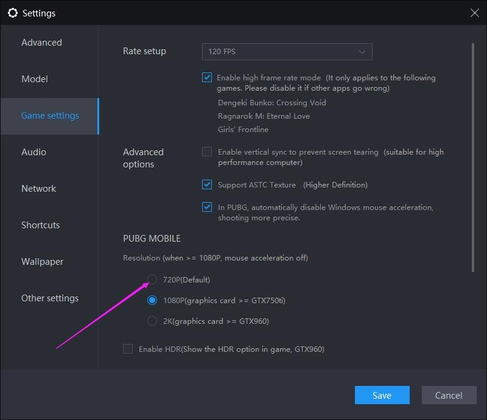This screenshot has width=487, height=420.
Task: Select 1080P resolution for GTX750ti cards
Action: click(x=152, y=300)
